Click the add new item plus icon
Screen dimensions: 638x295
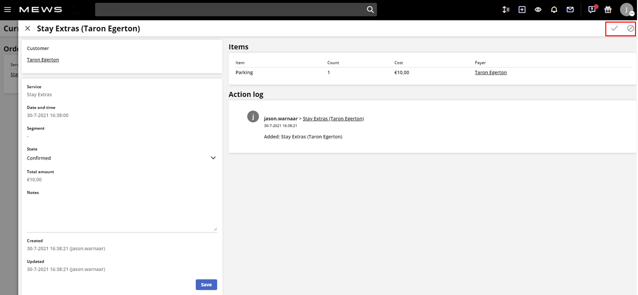click(x=522, y=9)
